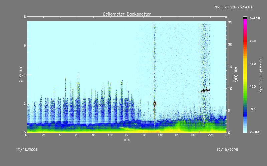Click the "18:" UTC hour tick label
The image size is (267, 166).
coord(177,135)
